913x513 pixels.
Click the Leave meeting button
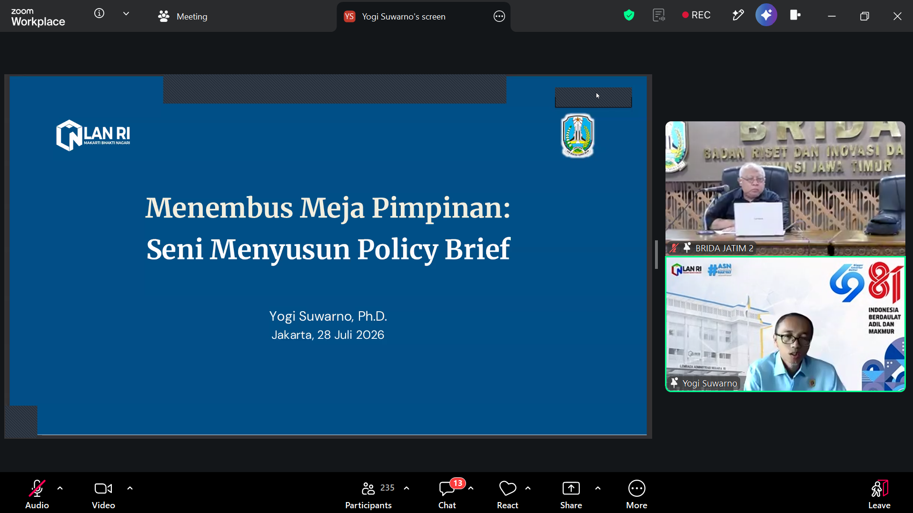click(879, 494)
